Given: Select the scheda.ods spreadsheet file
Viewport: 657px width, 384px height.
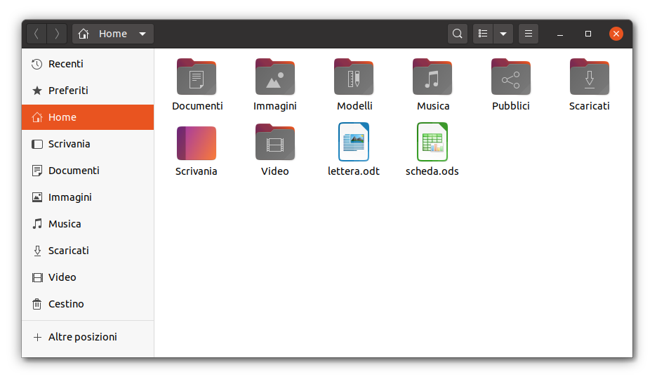Looking at the screenshot, I should [432, 143].
